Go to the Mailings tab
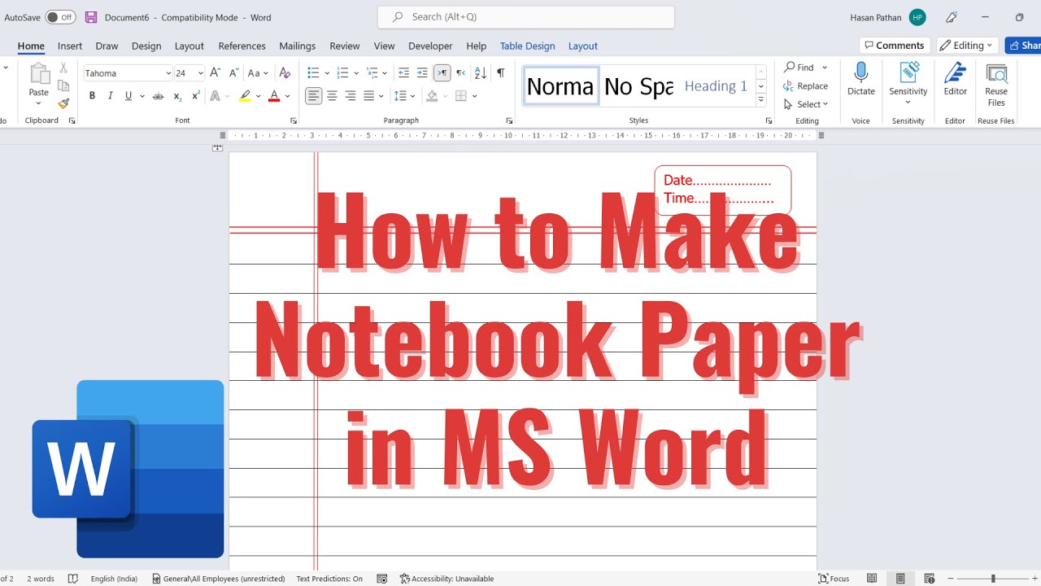 click(297, 46)
